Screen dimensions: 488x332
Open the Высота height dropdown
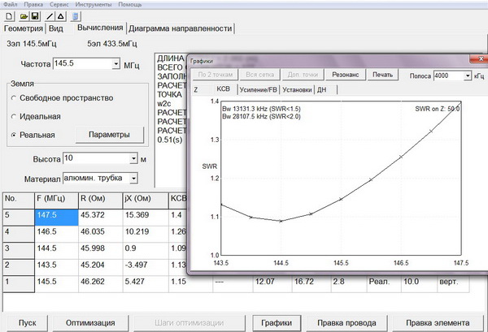[133, 159]
